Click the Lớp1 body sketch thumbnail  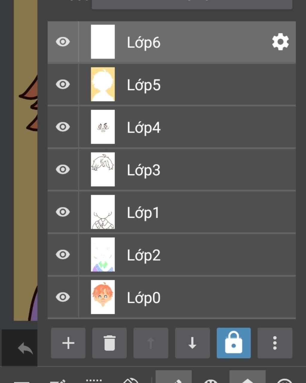coord(103,212)
